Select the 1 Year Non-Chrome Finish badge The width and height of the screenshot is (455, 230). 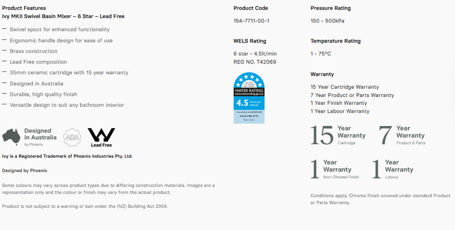pos(335,169)
